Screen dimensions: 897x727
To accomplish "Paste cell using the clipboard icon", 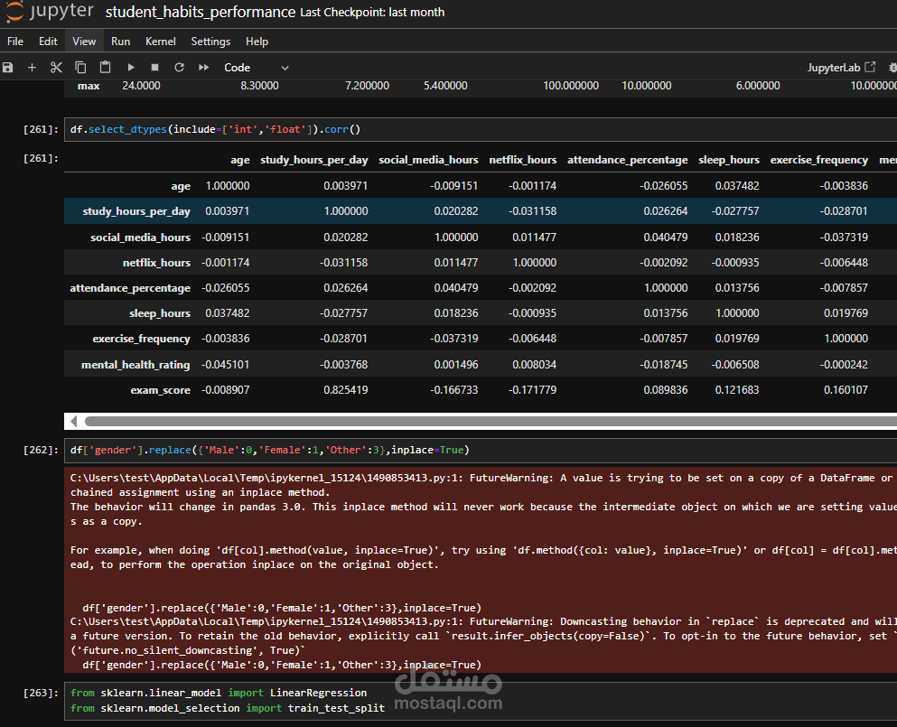I will (x=106, y=68).
